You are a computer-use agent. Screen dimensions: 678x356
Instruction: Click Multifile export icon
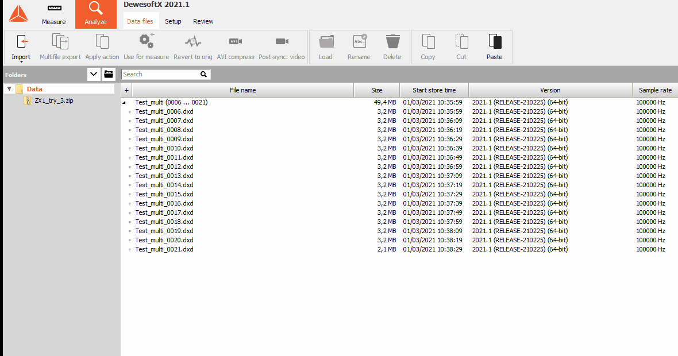[60, 41]
